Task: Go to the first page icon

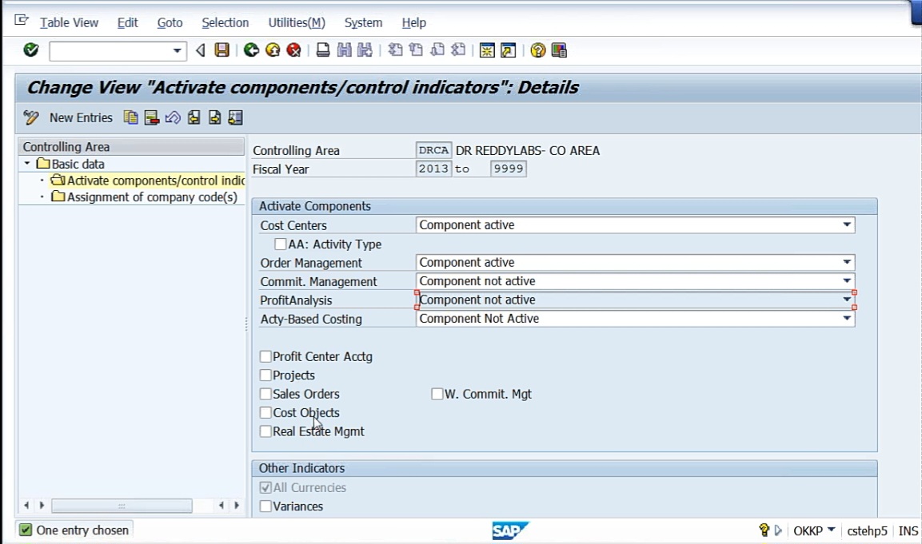Action: (395, 50)
